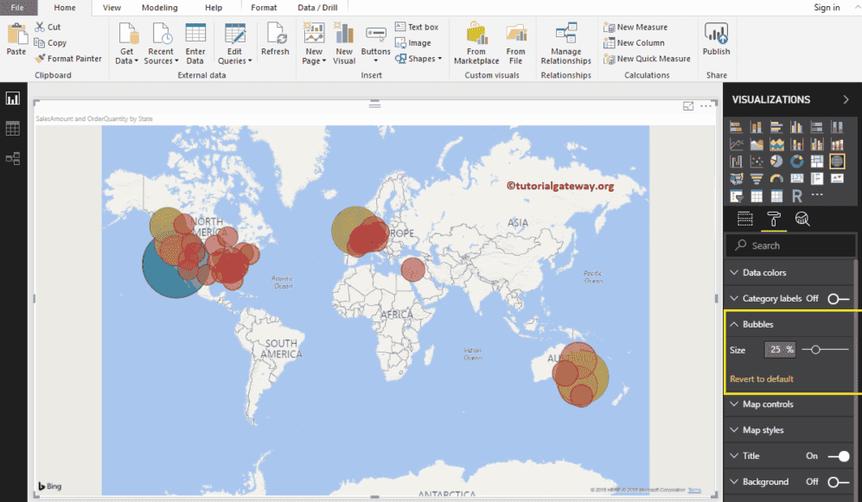Viewport: 862px width, 502px height.
Task: Open the View tab
Action: pos(112,8)
